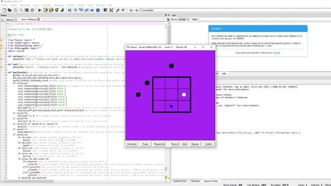Create a new file from the toolbar
Image resolution: width=331 pixels, height=186 pixels.
5,10
